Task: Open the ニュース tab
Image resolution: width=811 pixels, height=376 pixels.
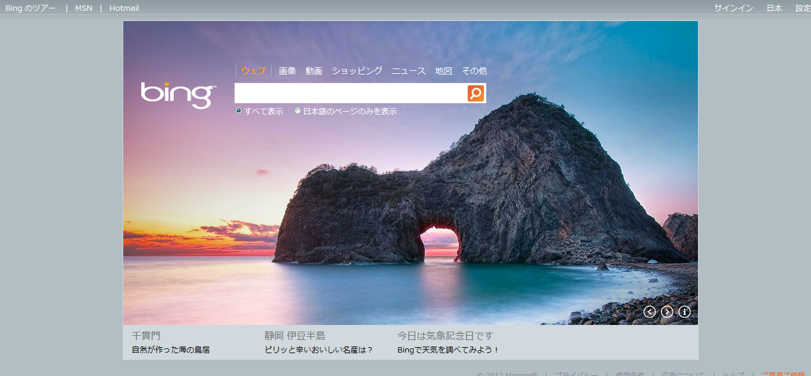Action: coord(409,71)
